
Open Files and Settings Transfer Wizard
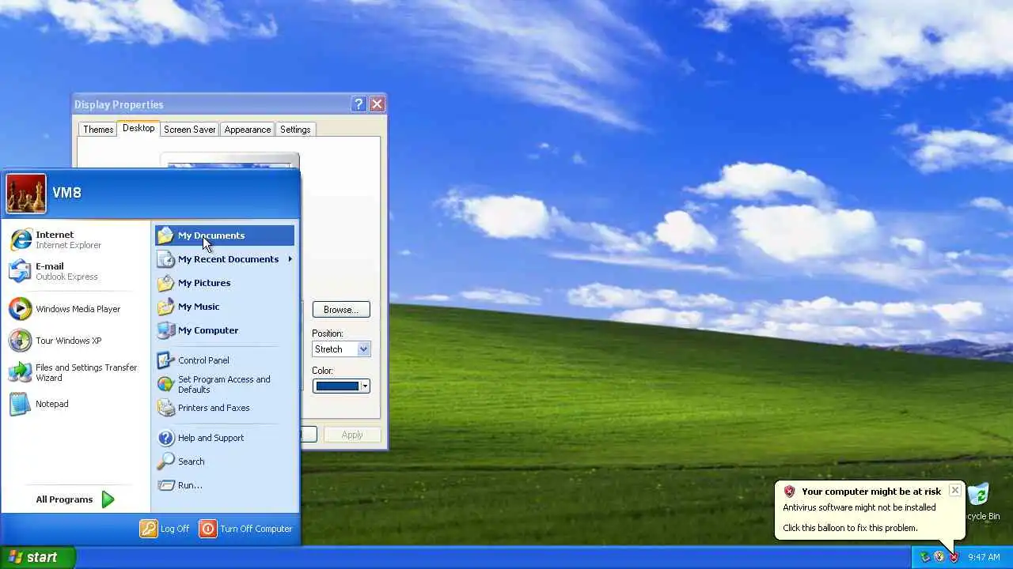click(77, 372)
